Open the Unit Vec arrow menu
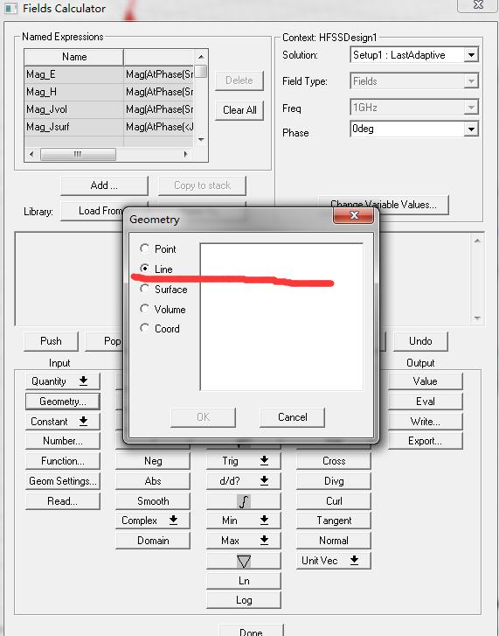Image resolution: width=499 pixels, height=636 pixels. tap(333, 561)
